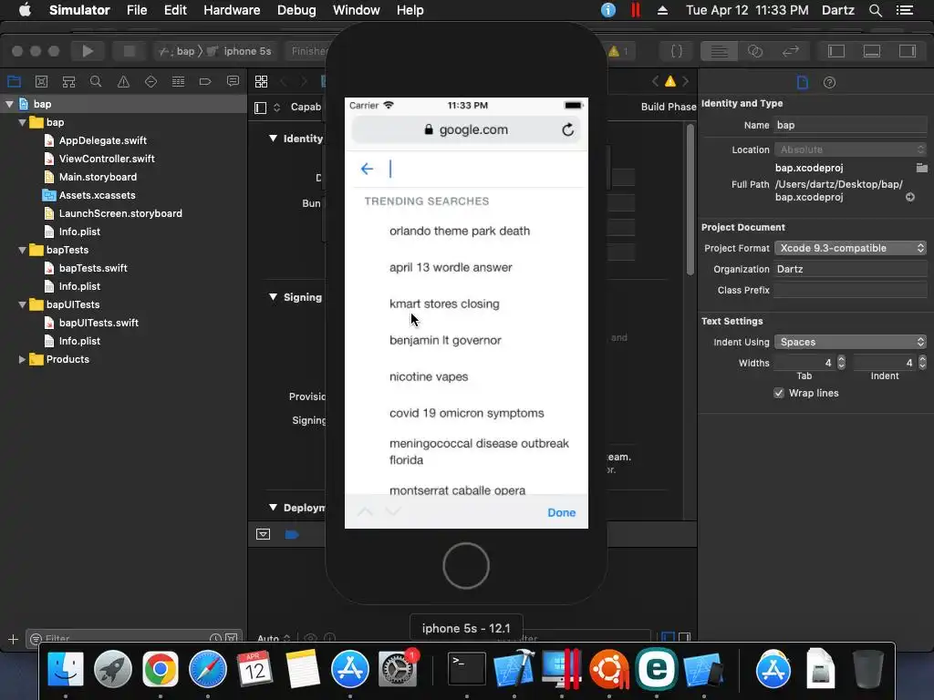The image size is (934, 700).
Task: Open the Breakpoint navigator
Action: tap(205, 81)
